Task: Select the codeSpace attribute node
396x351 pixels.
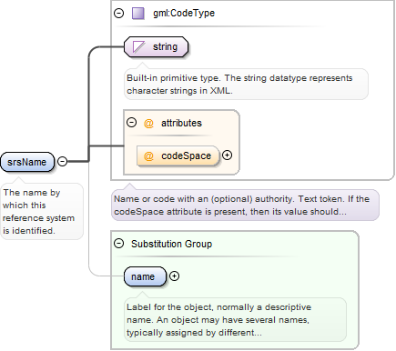Action: 178,155
